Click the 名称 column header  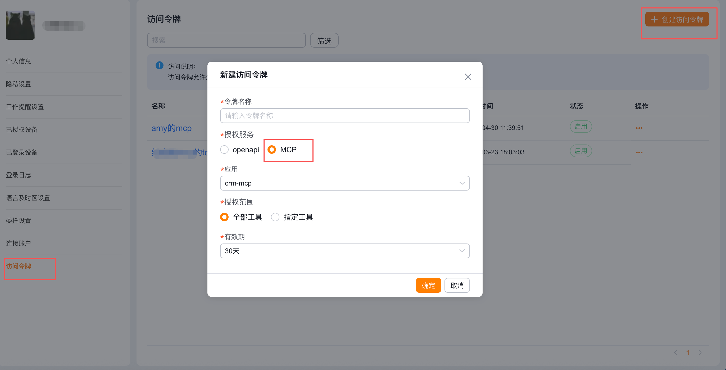(158, 106)
